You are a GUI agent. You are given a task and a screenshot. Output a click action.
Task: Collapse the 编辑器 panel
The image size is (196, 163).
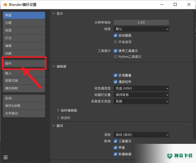point(54,66)
